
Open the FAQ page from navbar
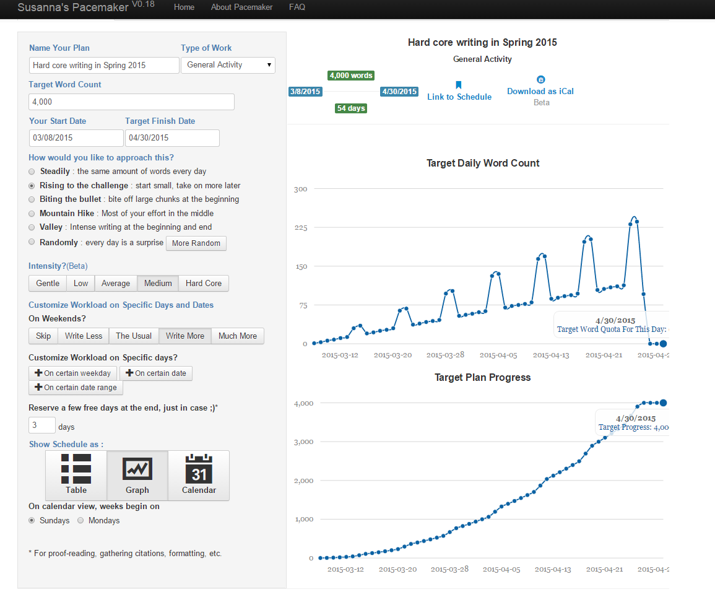(x=297, y=7)
